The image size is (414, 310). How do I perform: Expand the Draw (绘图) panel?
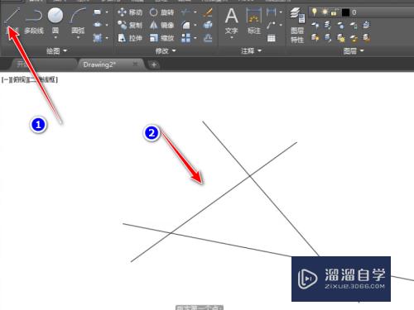coord(56,50)
